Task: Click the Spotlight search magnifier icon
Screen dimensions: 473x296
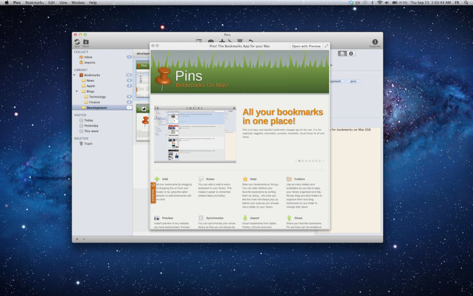Action: tap(466, 2)
